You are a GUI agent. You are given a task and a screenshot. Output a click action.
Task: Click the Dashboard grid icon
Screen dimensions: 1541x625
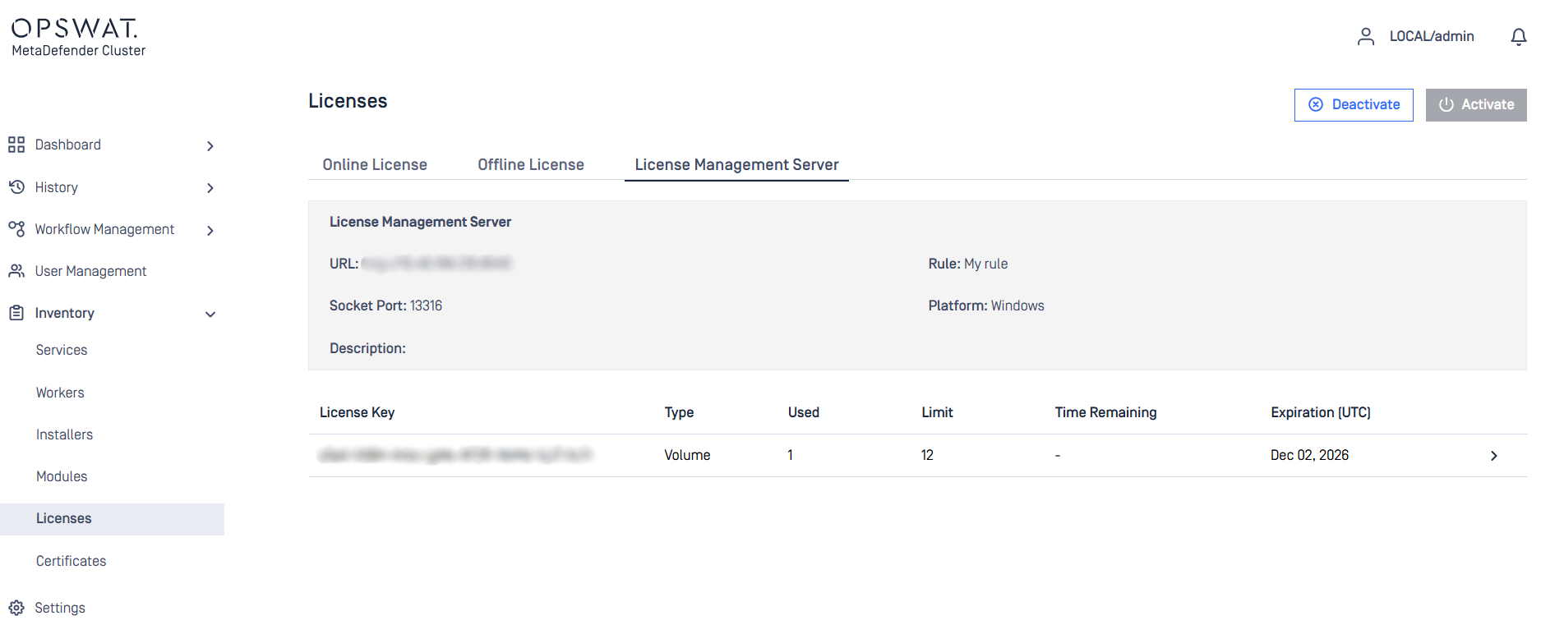coord(16,145)
